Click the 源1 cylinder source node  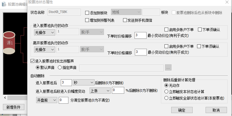click(x=9, y=43)
